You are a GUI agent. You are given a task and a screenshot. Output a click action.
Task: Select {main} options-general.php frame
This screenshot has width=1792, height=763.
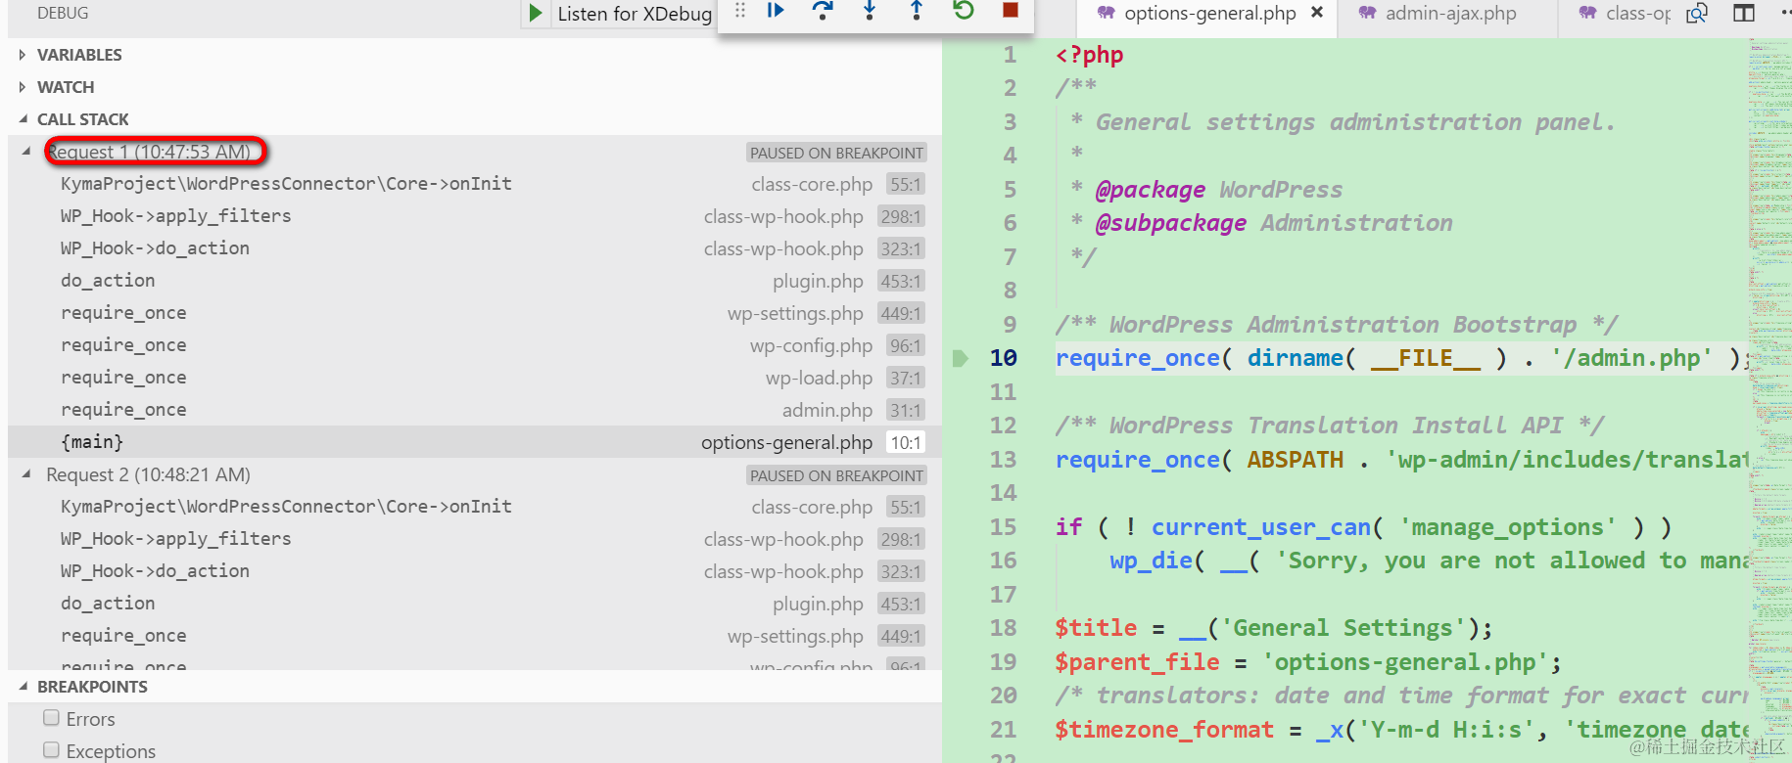click(474, 442)
